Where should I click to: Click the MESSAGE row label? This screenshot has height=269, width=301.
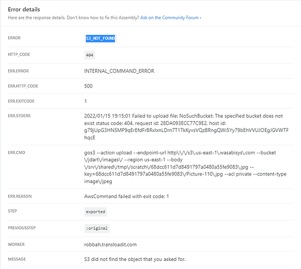[17, 259]
